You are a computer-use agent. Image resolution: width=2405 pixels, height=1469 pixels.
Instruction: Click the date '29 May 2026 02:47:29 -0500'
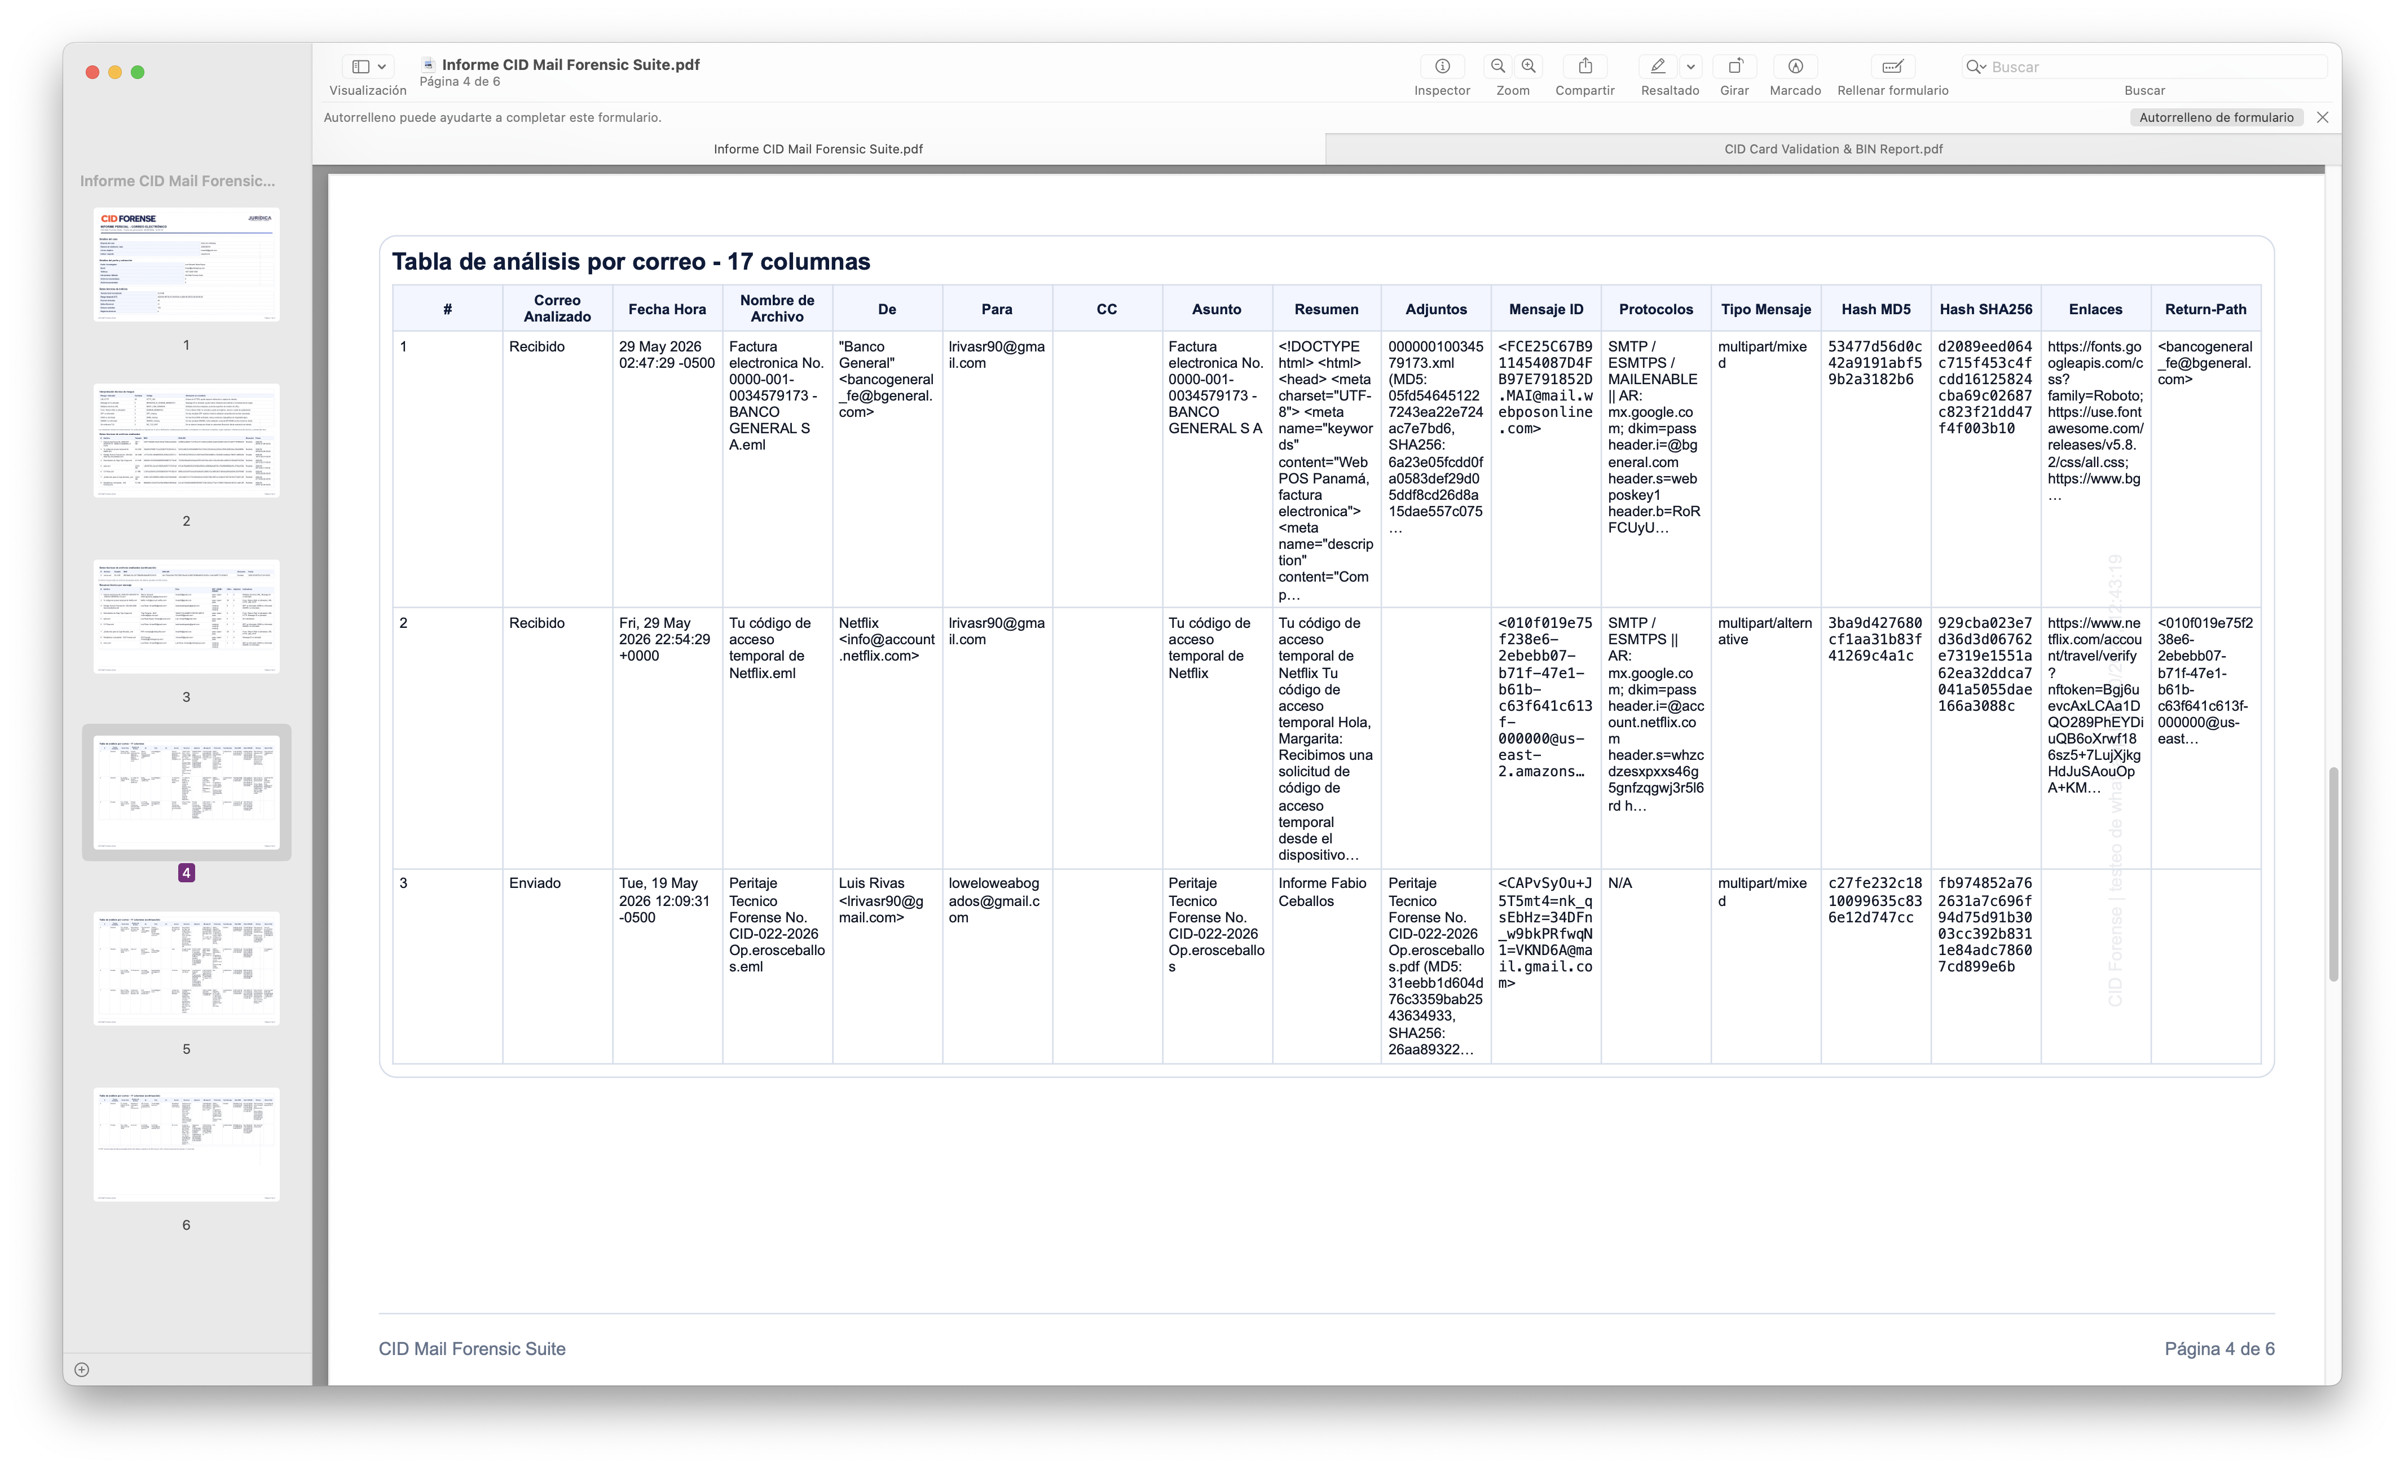click(667, 354)
